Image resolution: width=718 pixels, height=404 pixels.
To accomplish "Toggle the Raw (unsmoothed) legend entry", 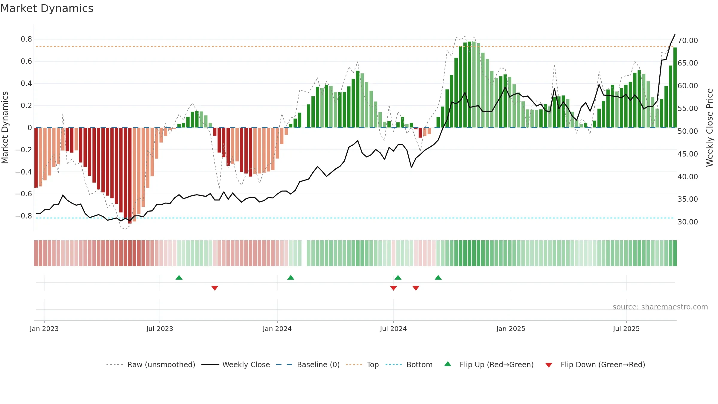I will point(151,364).
